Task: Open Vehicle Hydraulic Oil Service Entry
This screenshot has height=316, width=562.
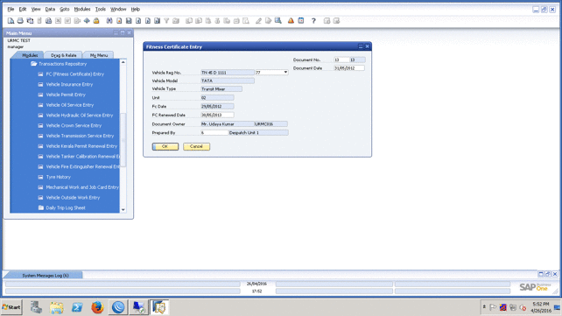Action: pos(79,116)
